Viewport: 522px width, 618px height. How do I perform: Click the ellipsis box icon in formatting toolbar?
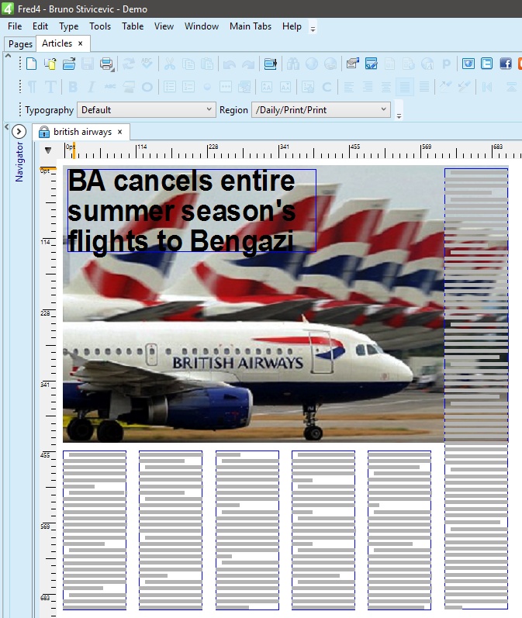(226, 87)
